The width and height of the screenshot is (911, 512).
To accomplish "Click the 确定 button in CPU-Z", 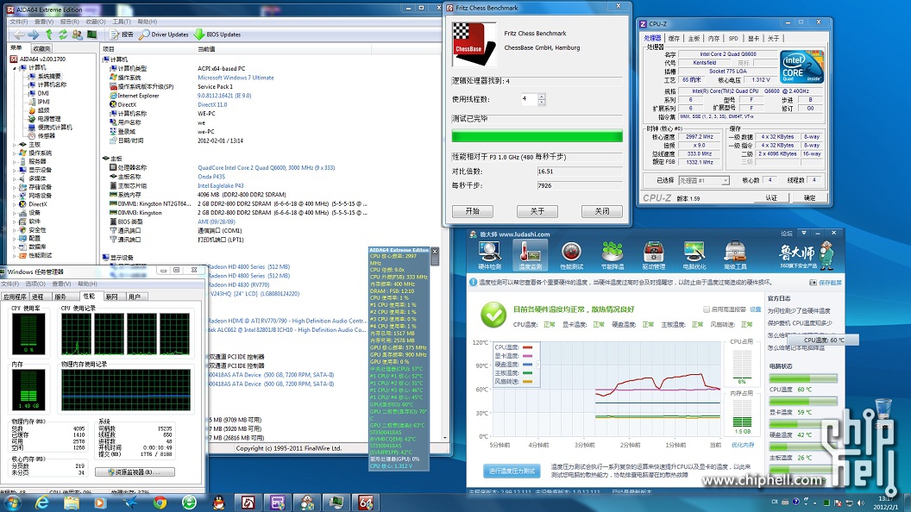I will pyautogui.click(x=809, y=198).
